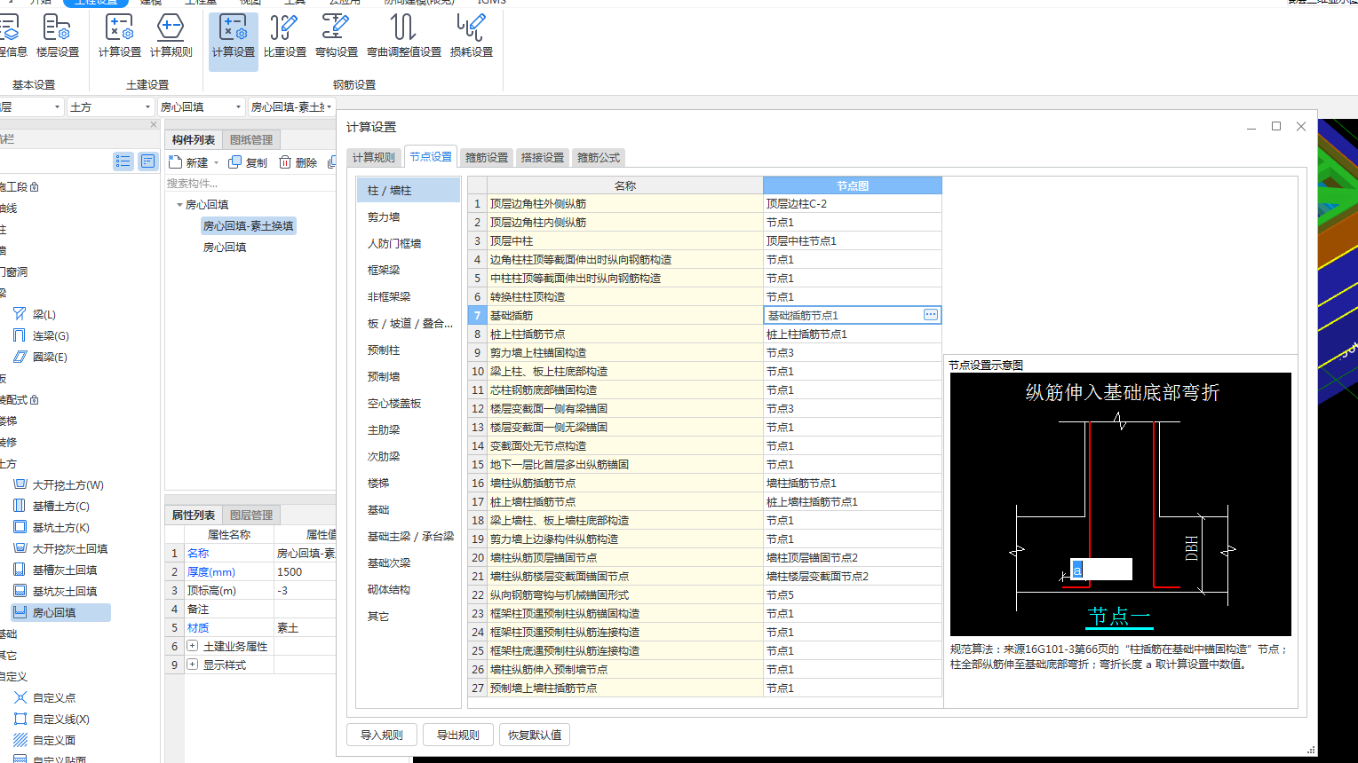Click 节点5 cell for 纵向钢筋弯钩

pos(853,594)
